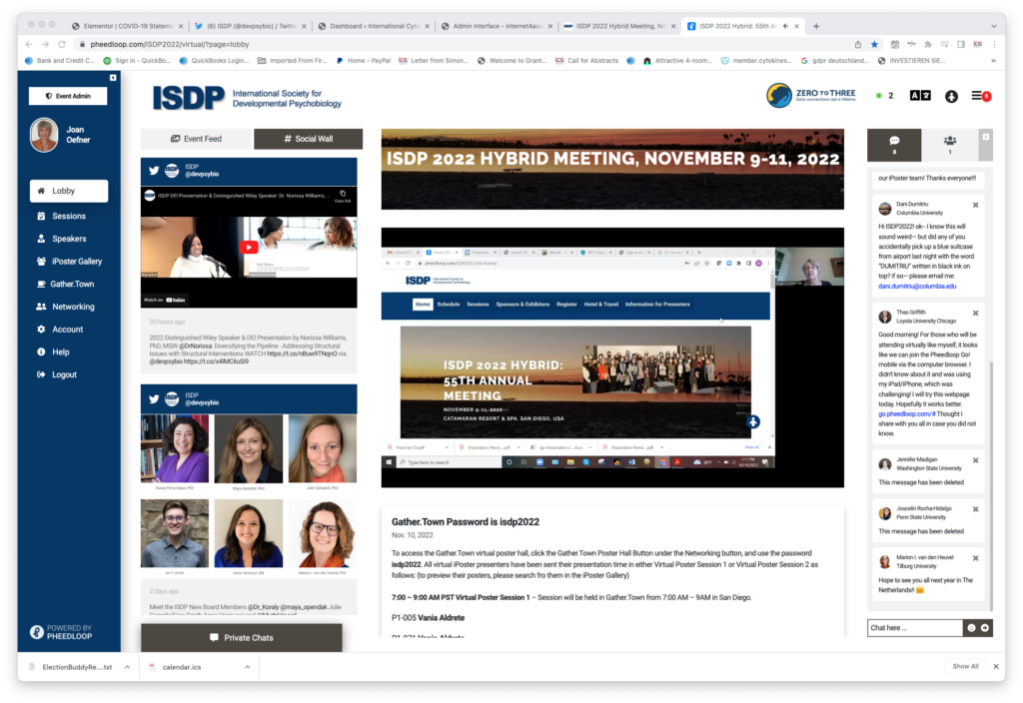This screenshot has width=1023, height=703.
Task: Open the Chrome three-dot menu
Action: [x=994, y=44]
